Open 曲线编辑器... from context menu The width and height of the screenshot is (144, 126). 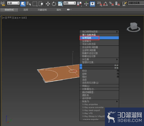[99, 92]
